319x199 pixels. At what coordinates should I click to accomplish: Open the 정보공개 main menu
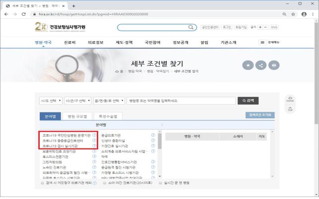tap(181, 43)
